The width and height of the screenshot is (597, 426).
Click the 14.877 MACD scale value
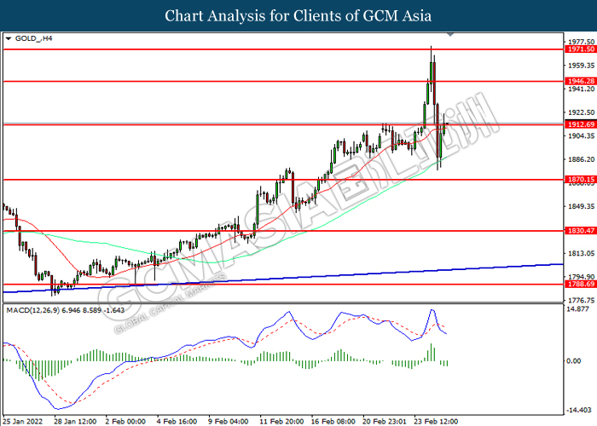(577, 308)
